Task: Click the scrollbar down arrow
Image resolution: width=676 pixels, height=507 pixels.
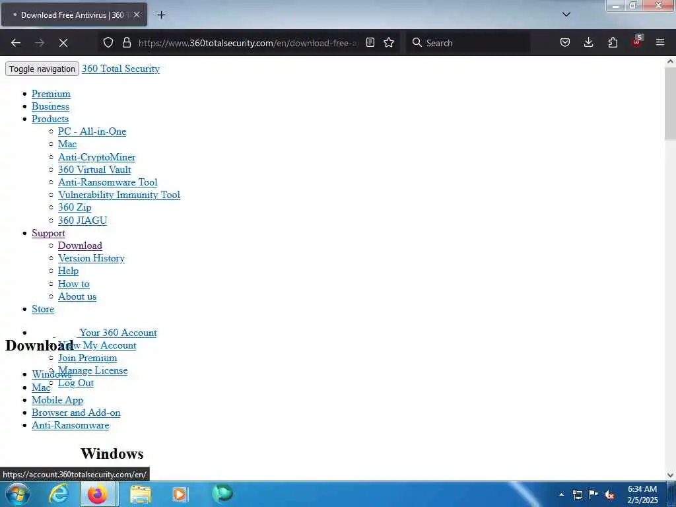Action: pyautogui.click(x=670, y=475)
